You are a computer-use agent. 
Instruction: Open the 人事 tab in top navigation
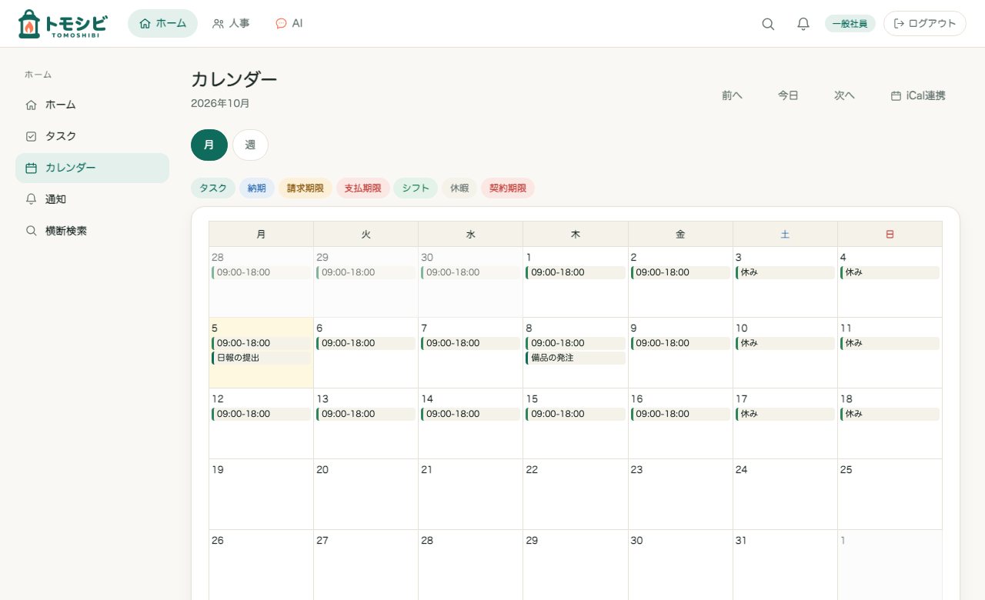pyautogui.click(x=231, y=24)
